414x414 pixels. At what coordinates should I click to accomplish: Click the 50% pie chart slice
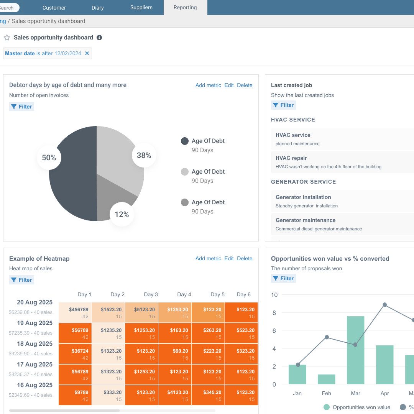73,180
